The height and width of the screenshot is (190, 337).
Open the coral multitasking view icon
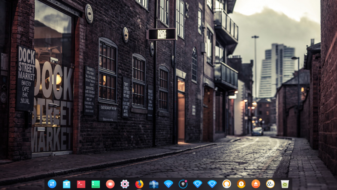point(110,184)
